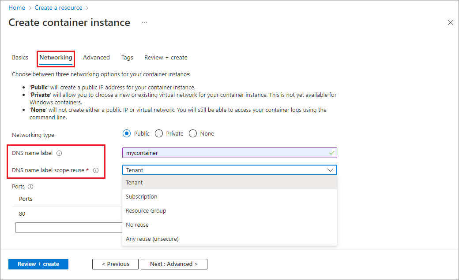
Task: Open the Tags tab
Action: 127,57
